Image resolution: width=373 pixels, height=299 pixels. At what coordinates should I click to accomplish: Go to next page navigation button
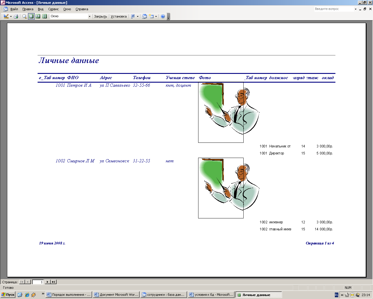[x=47, y=282]
